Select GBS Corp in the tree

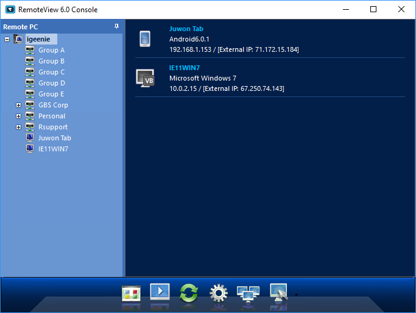pos(53,105)
